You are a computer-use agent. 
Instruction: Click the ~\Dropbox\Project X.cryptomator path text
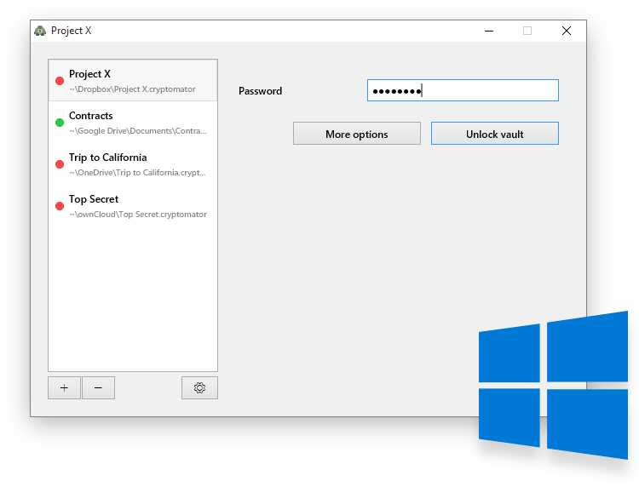coord(132,89)
